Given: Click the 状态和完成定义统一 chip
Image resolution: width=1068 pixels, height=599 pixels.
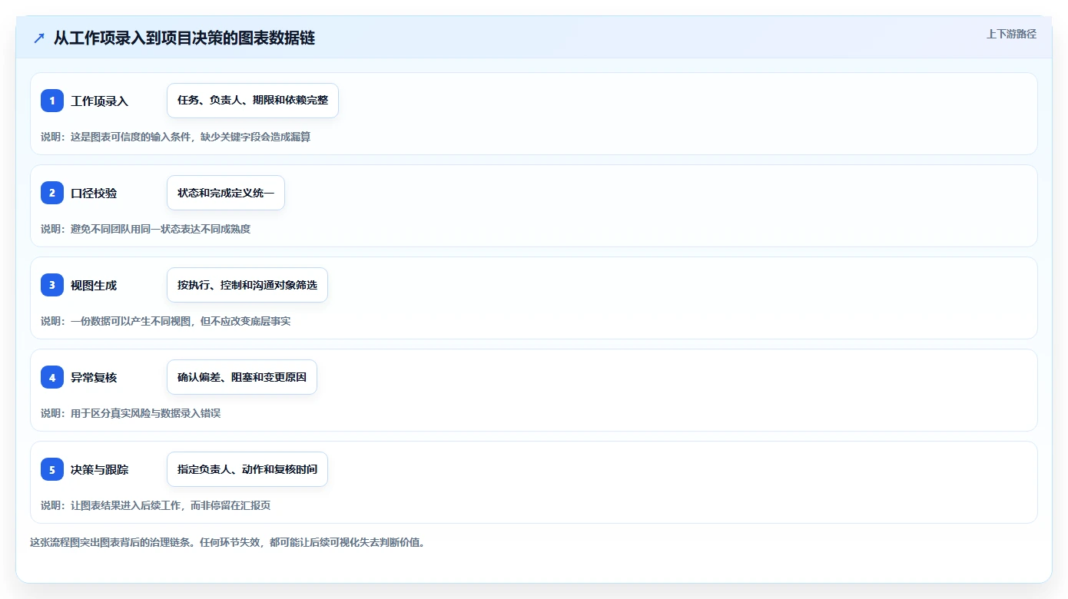Looking at the screenshot, I should pos(226,193).
